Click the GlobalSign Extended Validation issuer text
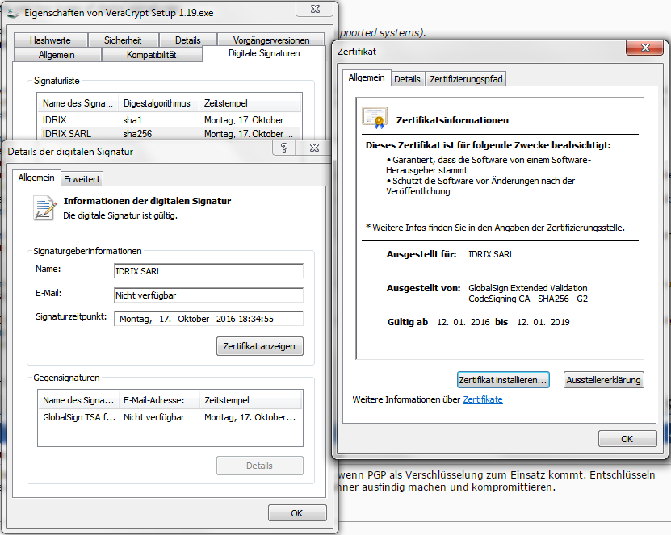Screen dimensions: 671x535 pyautogui.click(x=528, y=294)
